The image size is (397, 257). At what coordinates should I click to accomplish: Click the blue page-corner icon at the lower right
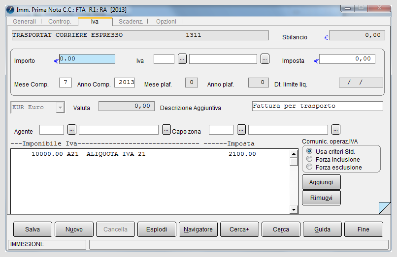[x=385, y=208]
